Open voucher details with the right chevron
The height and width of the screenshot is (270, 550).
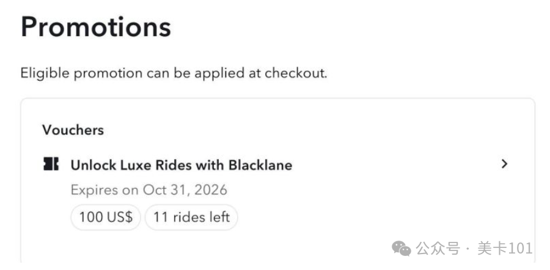click(504, 164)
